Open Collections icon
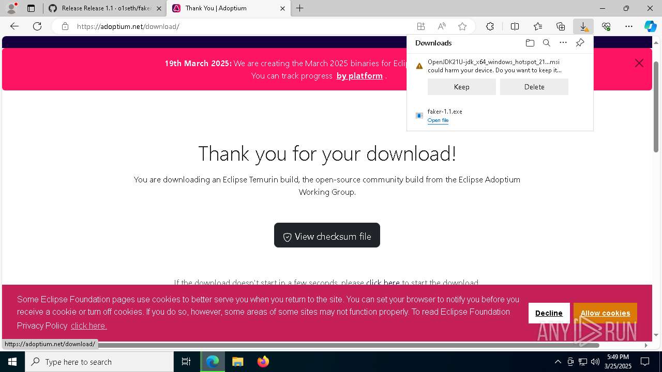 (561, 26)
